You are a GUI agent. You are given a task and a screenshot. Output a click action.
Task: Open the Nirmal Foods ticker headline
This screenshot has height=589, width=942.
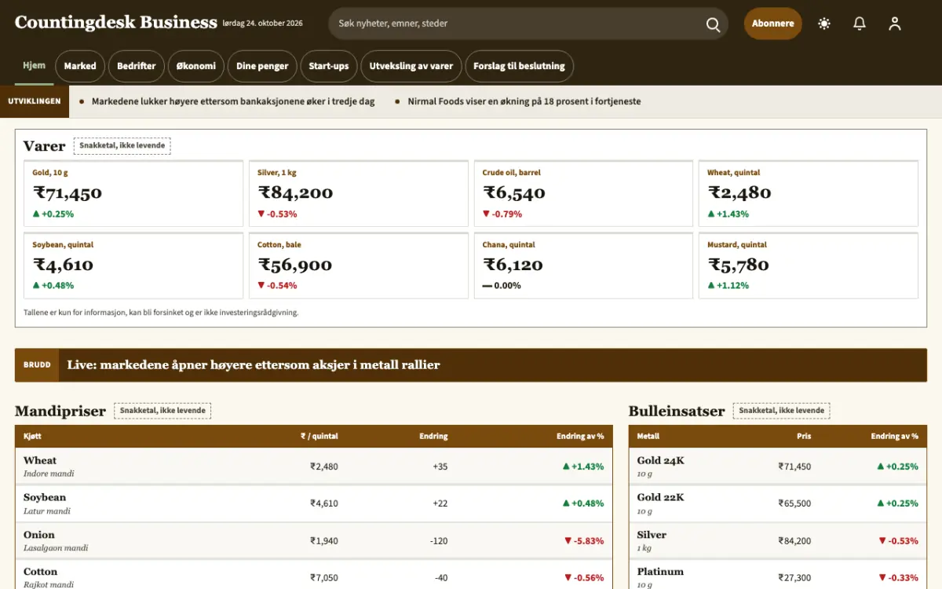[x=524, y=101]
